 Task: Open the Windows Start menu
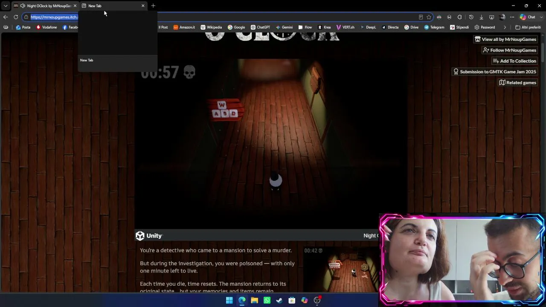click(229, 300)
